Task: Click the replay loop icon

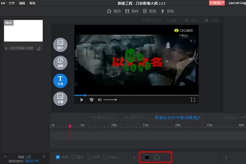Action: pos(92,100)
